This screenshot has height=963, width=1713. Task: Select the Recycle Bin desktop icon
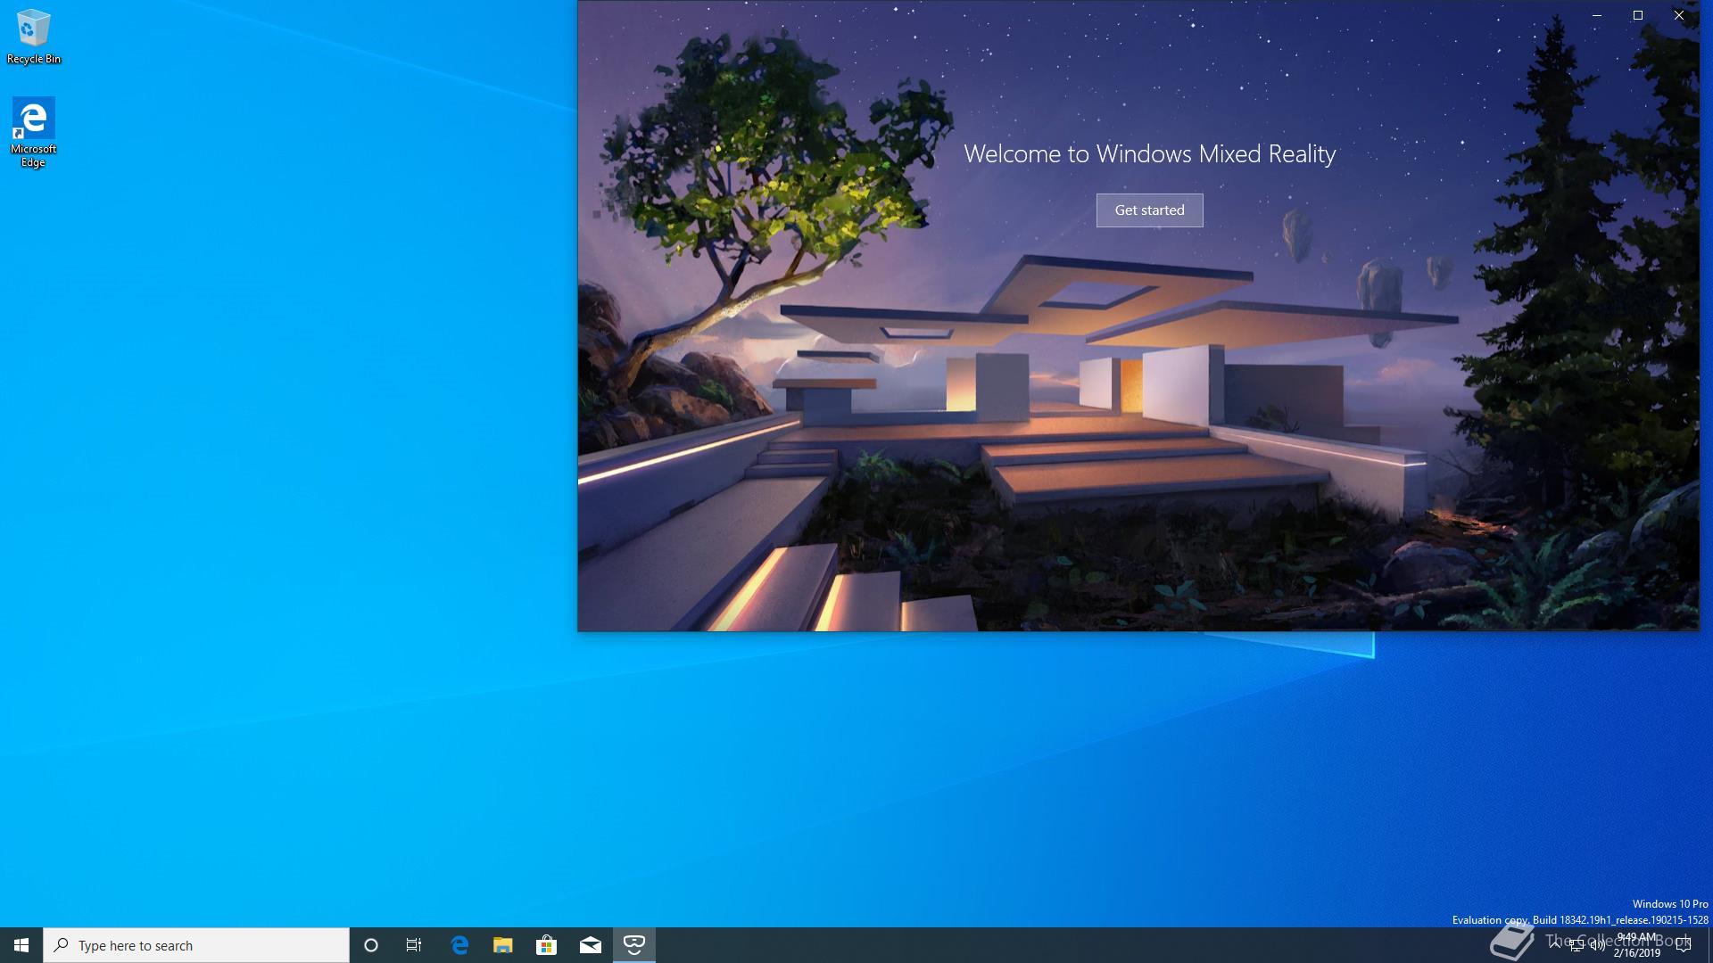34,37
